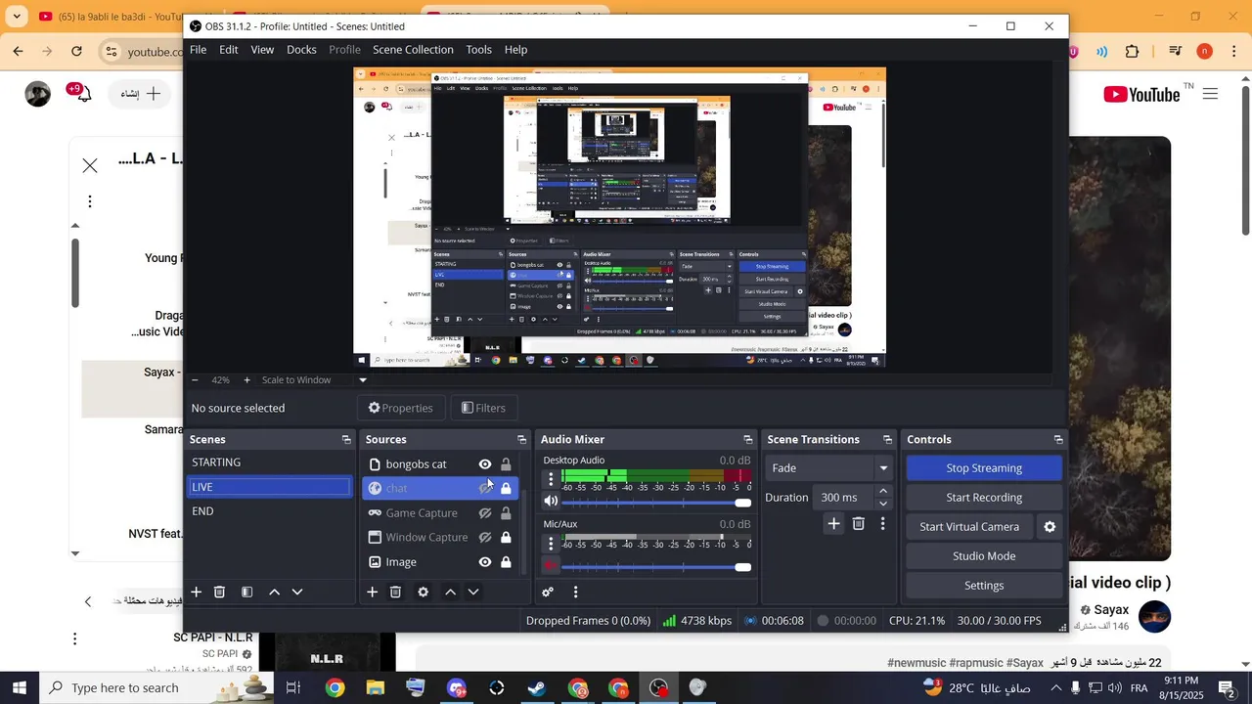Open Mic/Aux three-dot options
The height and width of the screenshot is (704, 1252).
(551, 544)
